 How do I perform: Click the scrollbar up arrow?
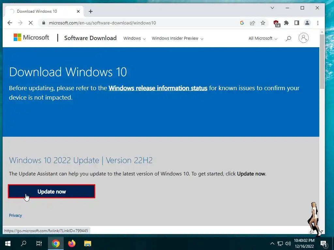pos(322,32)
